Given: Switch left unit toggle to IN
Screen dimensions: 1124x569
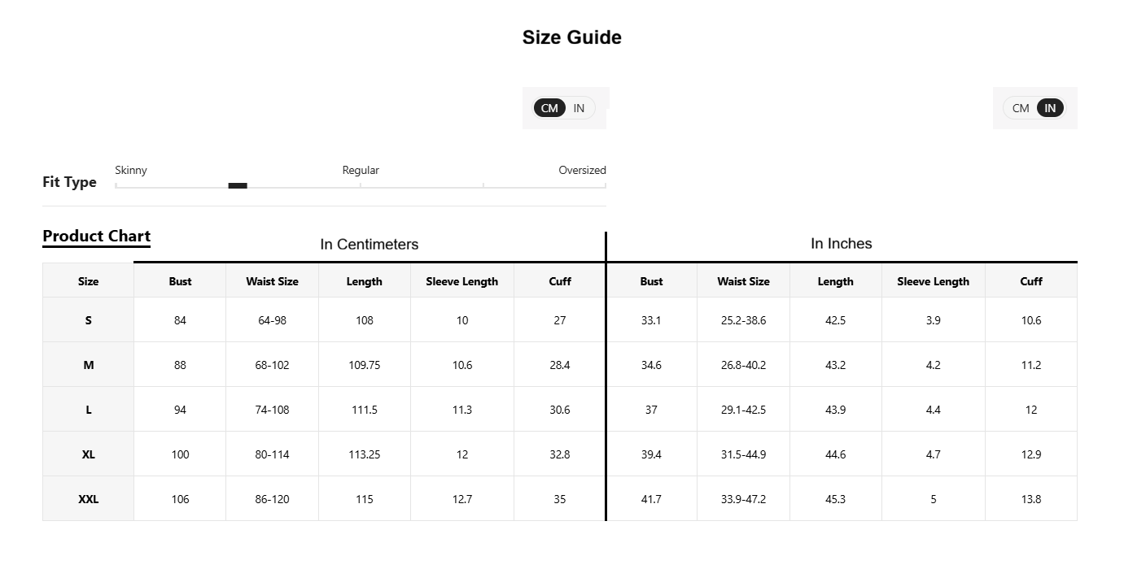Looking at the screenshot, I should tap(579, 108).
